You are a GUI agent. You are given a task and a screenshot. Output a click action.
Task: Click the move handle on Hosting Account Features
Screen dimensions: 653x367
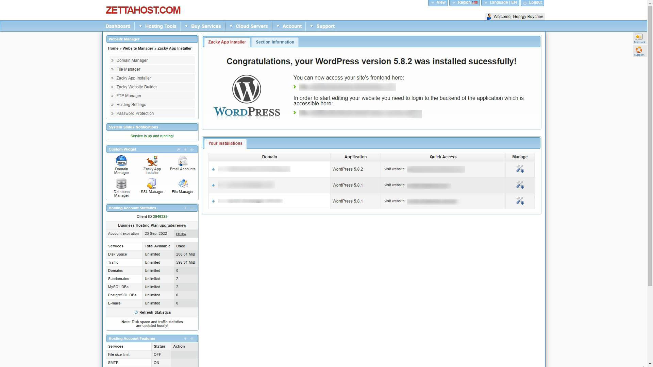(192, 338)
